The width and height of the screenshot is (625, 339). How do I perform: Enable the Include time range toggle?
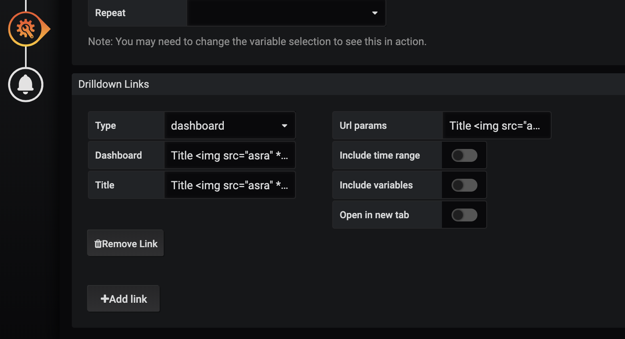pyautogui.click(x=464, y=155)
